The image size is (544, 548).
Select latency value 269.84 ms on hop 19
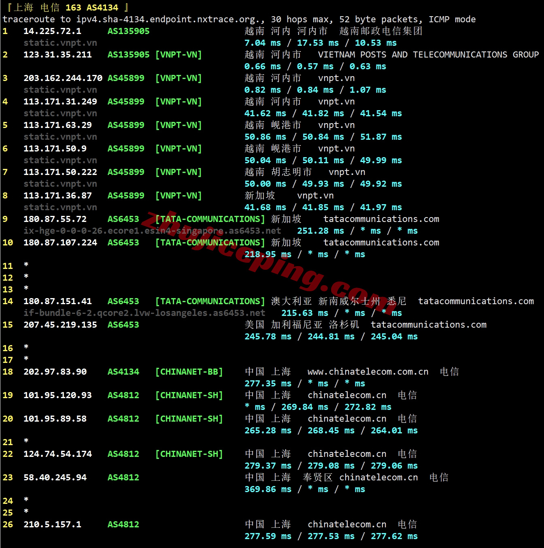click(305, 407)
